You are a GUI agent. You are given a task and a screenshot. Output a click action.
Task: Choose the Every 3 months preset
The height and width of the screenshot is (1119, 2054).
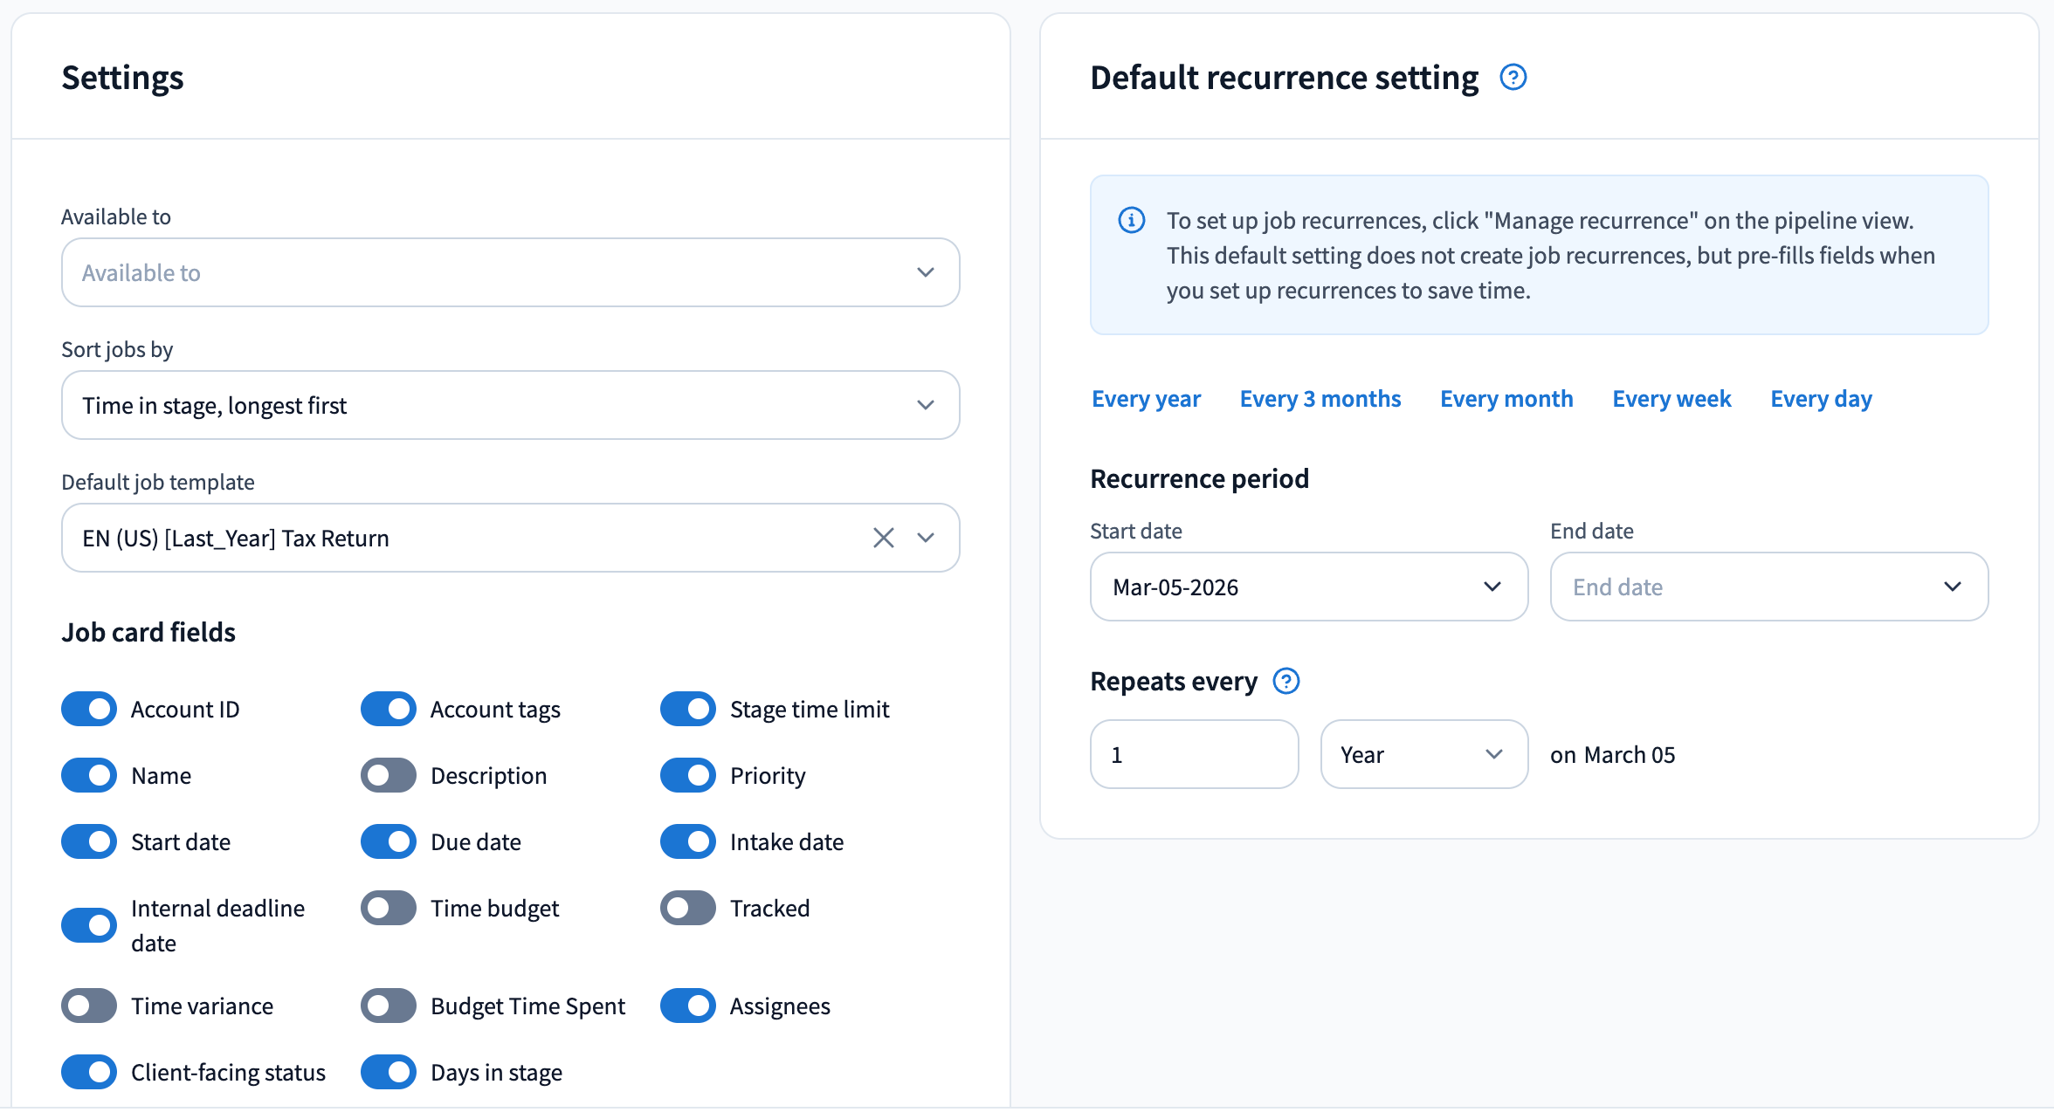click(1320, 399)
